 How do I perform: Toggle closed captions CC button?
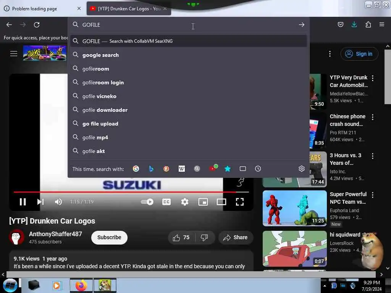[x=166, y=201]
